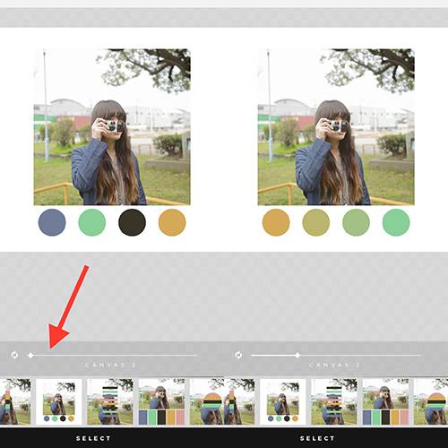The width and height of the screenshot is (448, 448).
Task: Pick the mint green swatch under right photo
Action: [x=396, y=222]
